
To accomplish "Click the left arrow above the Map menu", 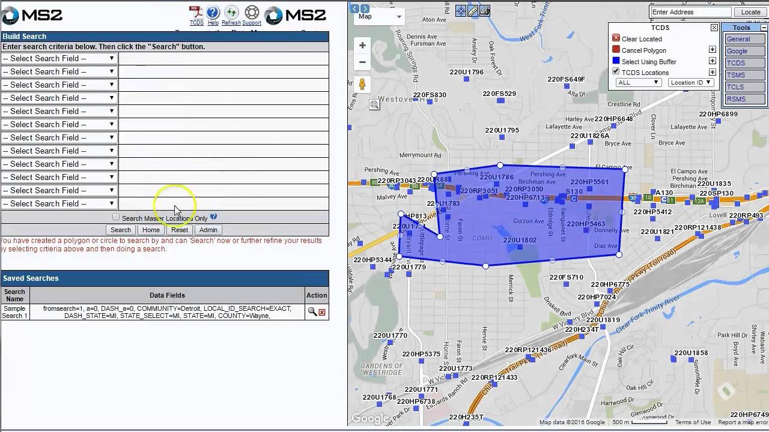I will 354,8.
